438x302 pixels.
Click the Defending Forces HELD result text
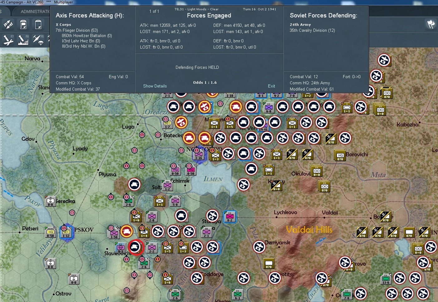pos(197,67)
